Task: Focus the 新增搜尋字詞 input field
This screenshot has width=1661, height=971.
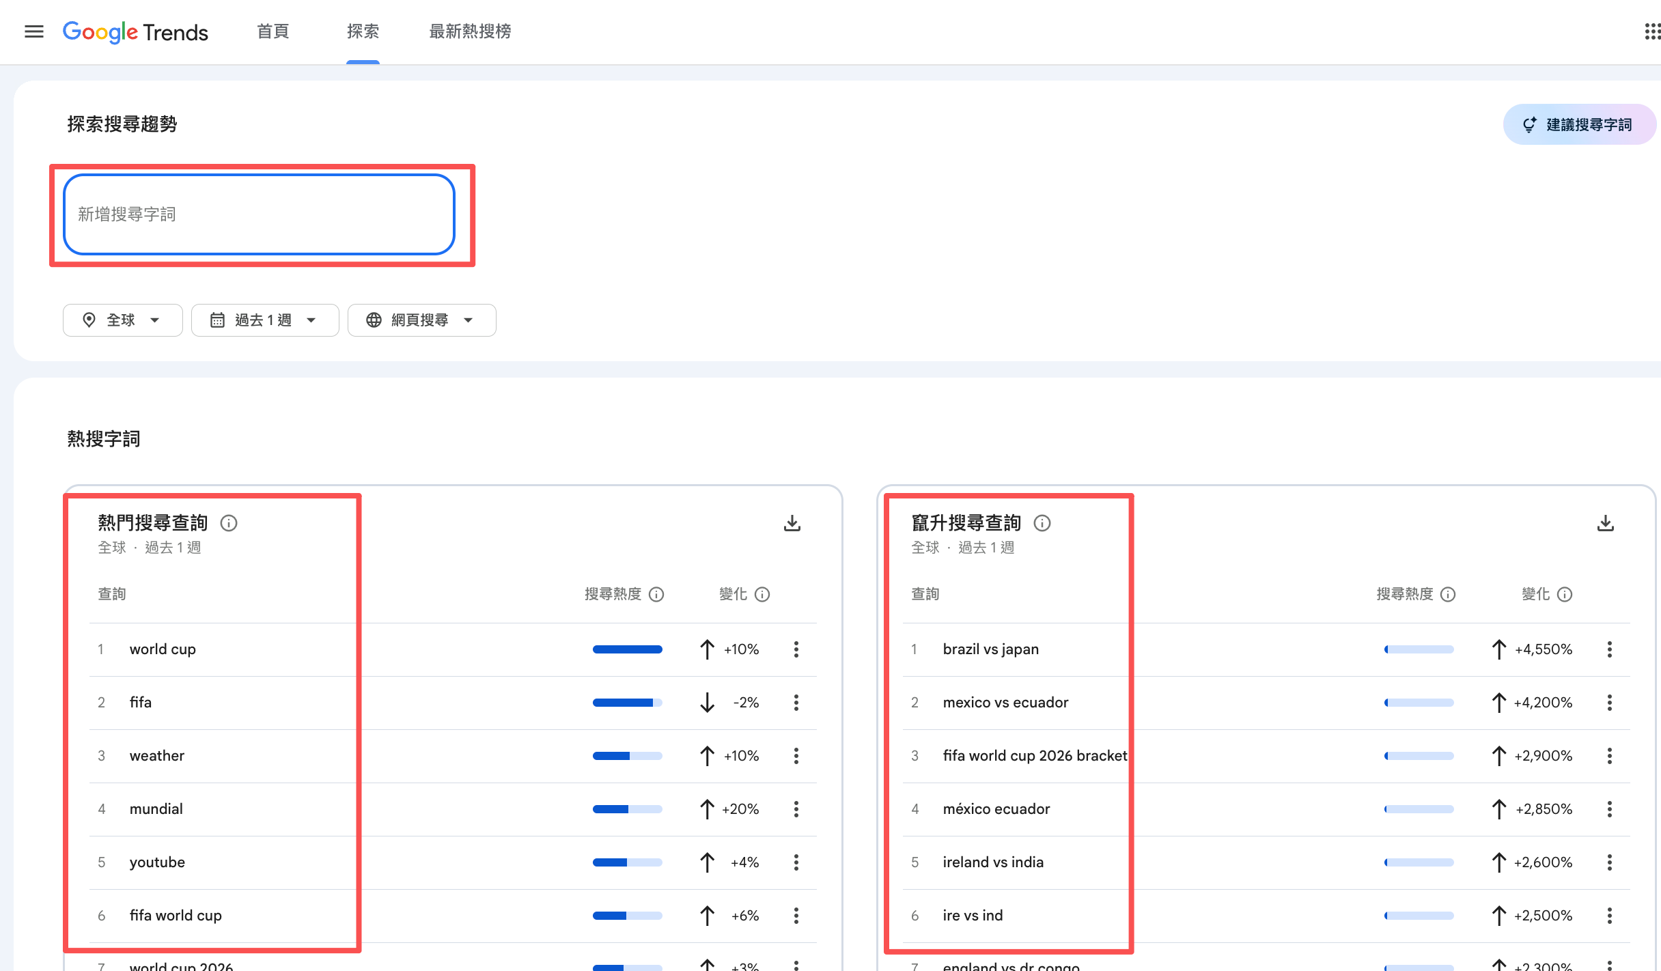Action: pyautogui.click(x=259, y=214)
